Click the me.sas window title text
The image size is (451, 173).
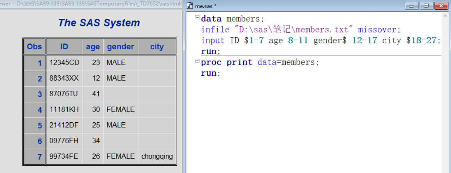point(205,6)
